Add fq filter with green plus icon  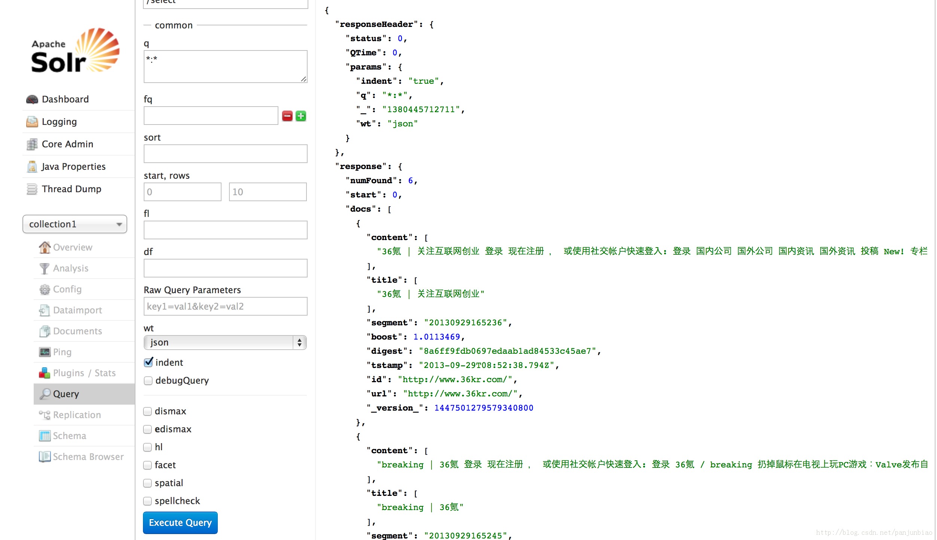[301, 116]
